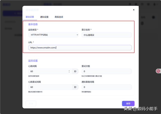Image resolution: width=161 pixels, height=114 pixels.
Task: Click the URL input field
Action: coord(80,48)
